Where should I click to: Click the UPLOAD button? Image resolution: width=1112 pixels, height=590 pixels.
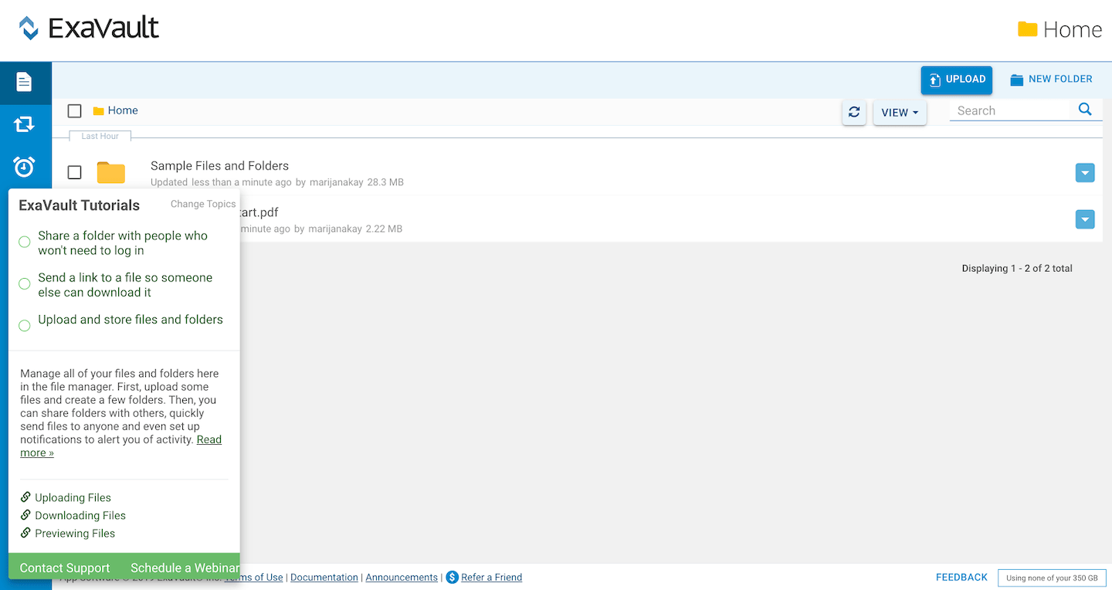pos(957,80)
